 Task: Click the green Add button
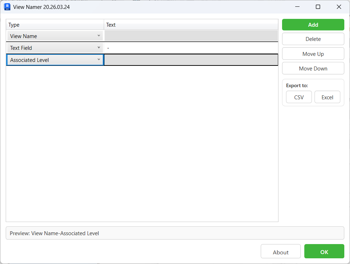313,25
